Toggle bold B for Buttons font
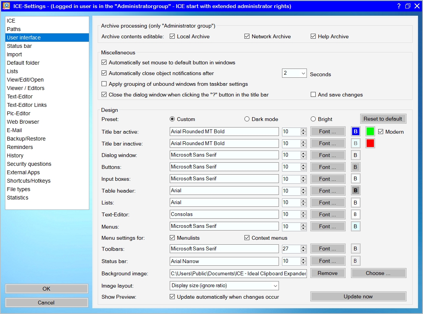The height and width of the screenshot is (314, 423). [356, 167]
